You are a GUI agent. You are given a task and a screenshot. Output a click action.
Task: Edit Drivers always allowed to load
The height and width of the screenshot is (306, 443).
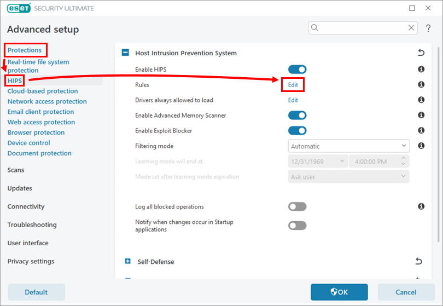(x=293, y=100)
